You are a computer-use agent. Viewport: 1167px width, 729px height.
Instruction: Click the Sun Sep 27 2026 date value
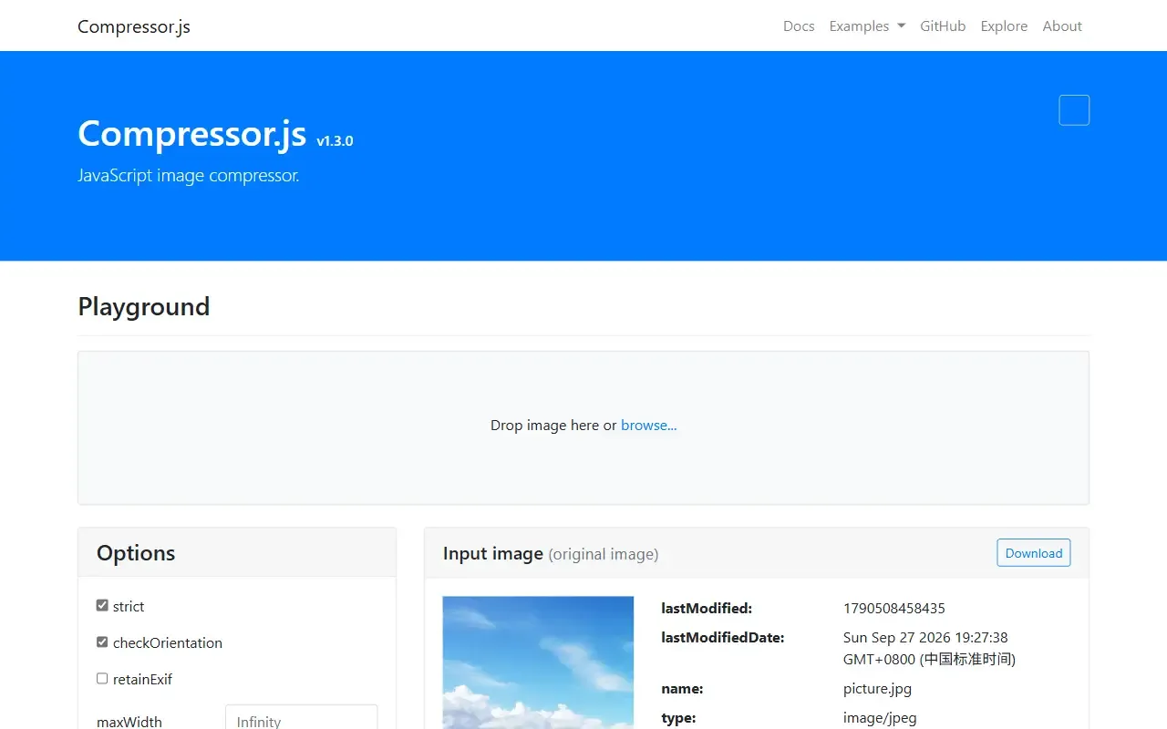coord(929,649)
